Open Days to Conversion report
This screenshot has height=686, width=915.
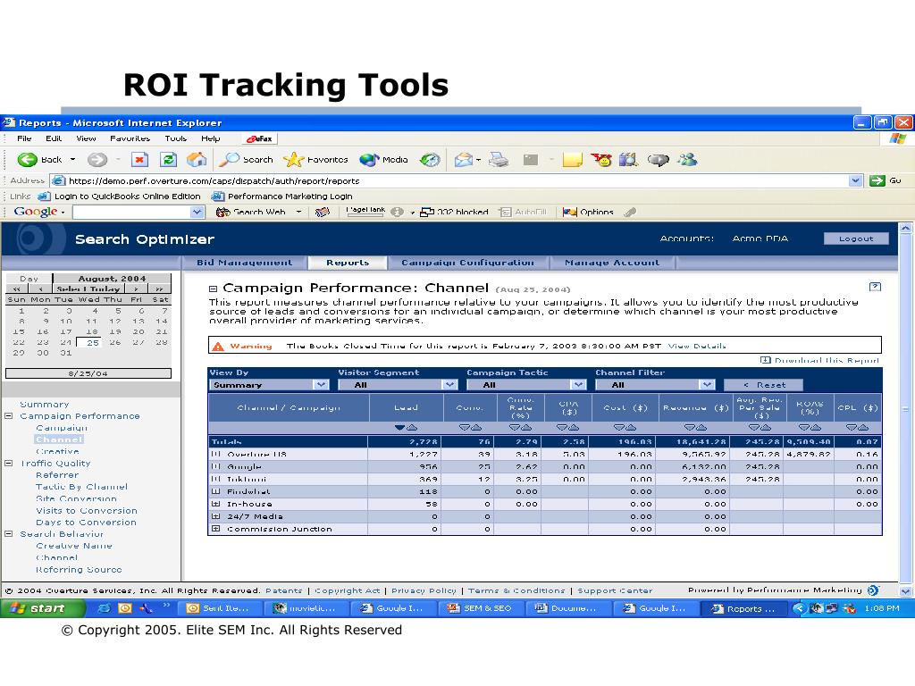(86, 522)
